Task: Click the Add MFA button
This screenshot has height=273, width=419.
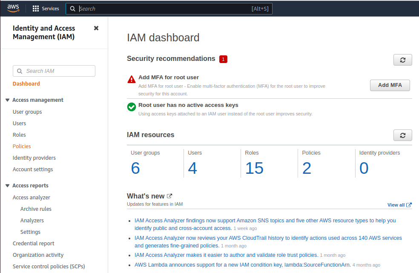Action: click(390, 85)
